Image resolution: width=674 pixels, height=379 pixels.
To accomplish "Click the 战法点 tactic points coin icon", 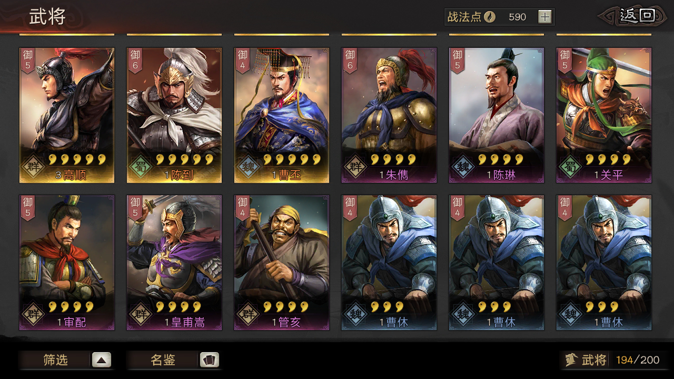I will click(490, 17).
